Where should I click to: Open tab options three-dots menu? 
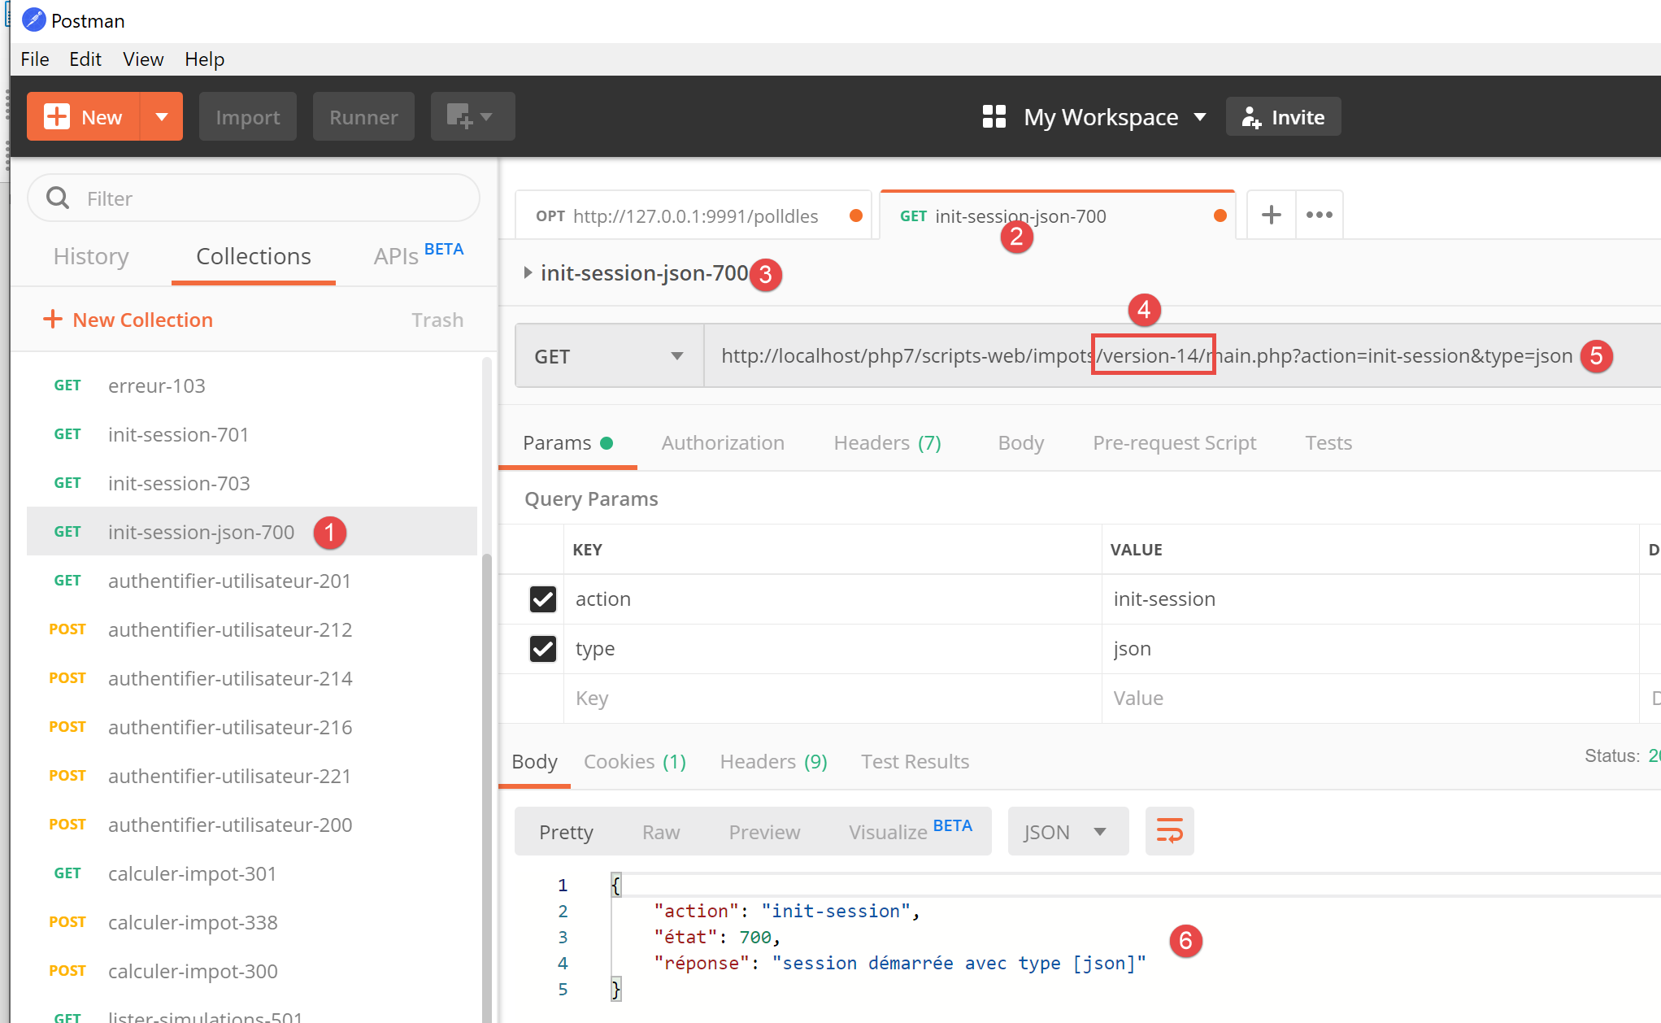coord(1319,215)
